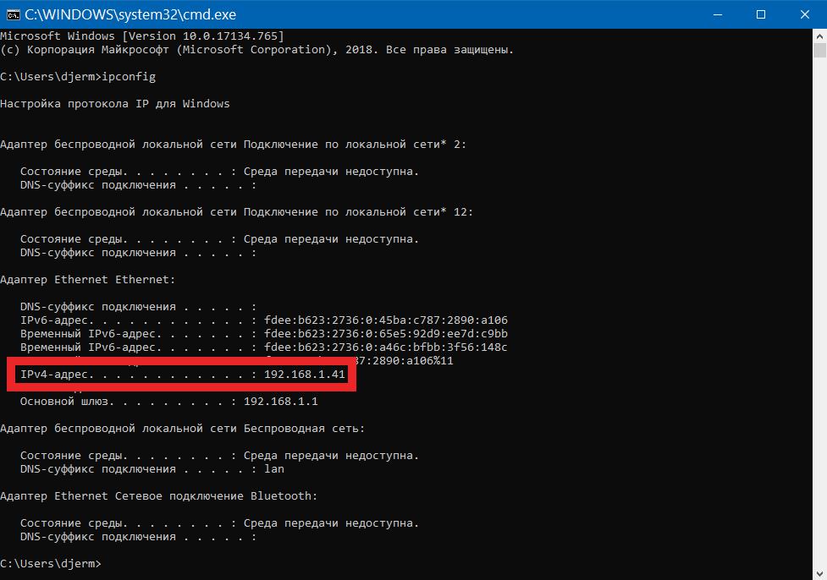
Task: Click the scrollbar up arrow
Action: tap(819, 37)
